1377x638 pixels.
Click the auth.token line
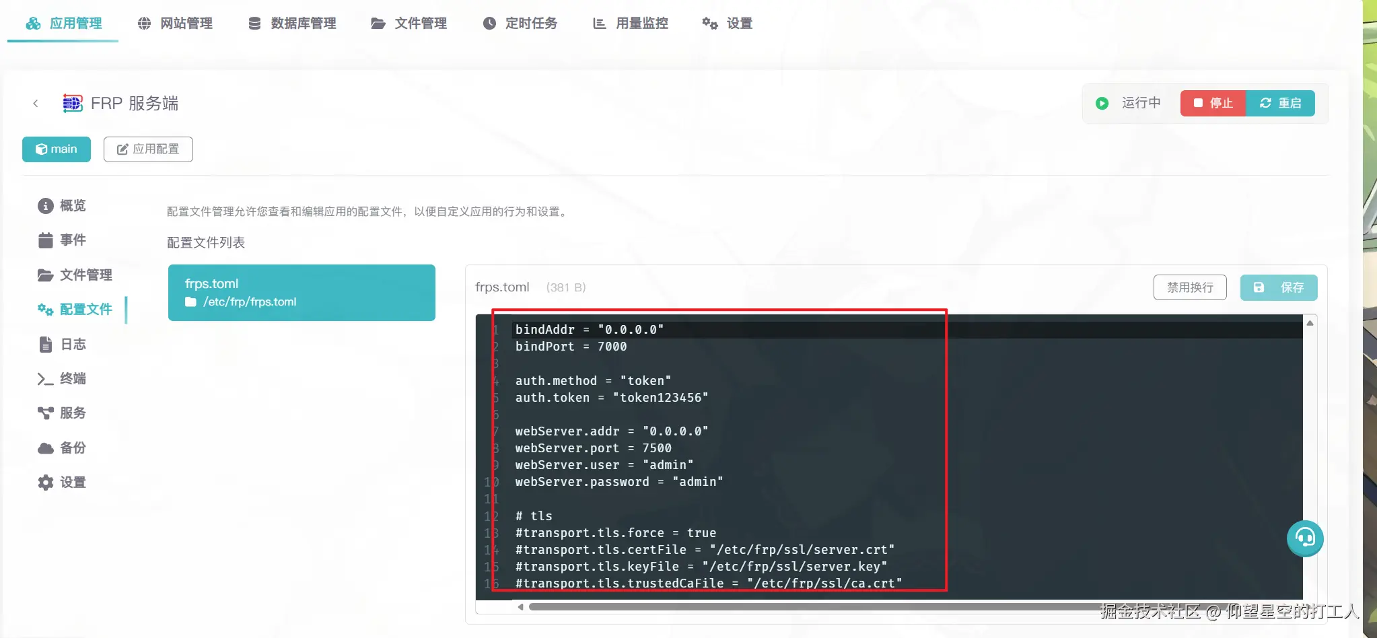[612, 398]
